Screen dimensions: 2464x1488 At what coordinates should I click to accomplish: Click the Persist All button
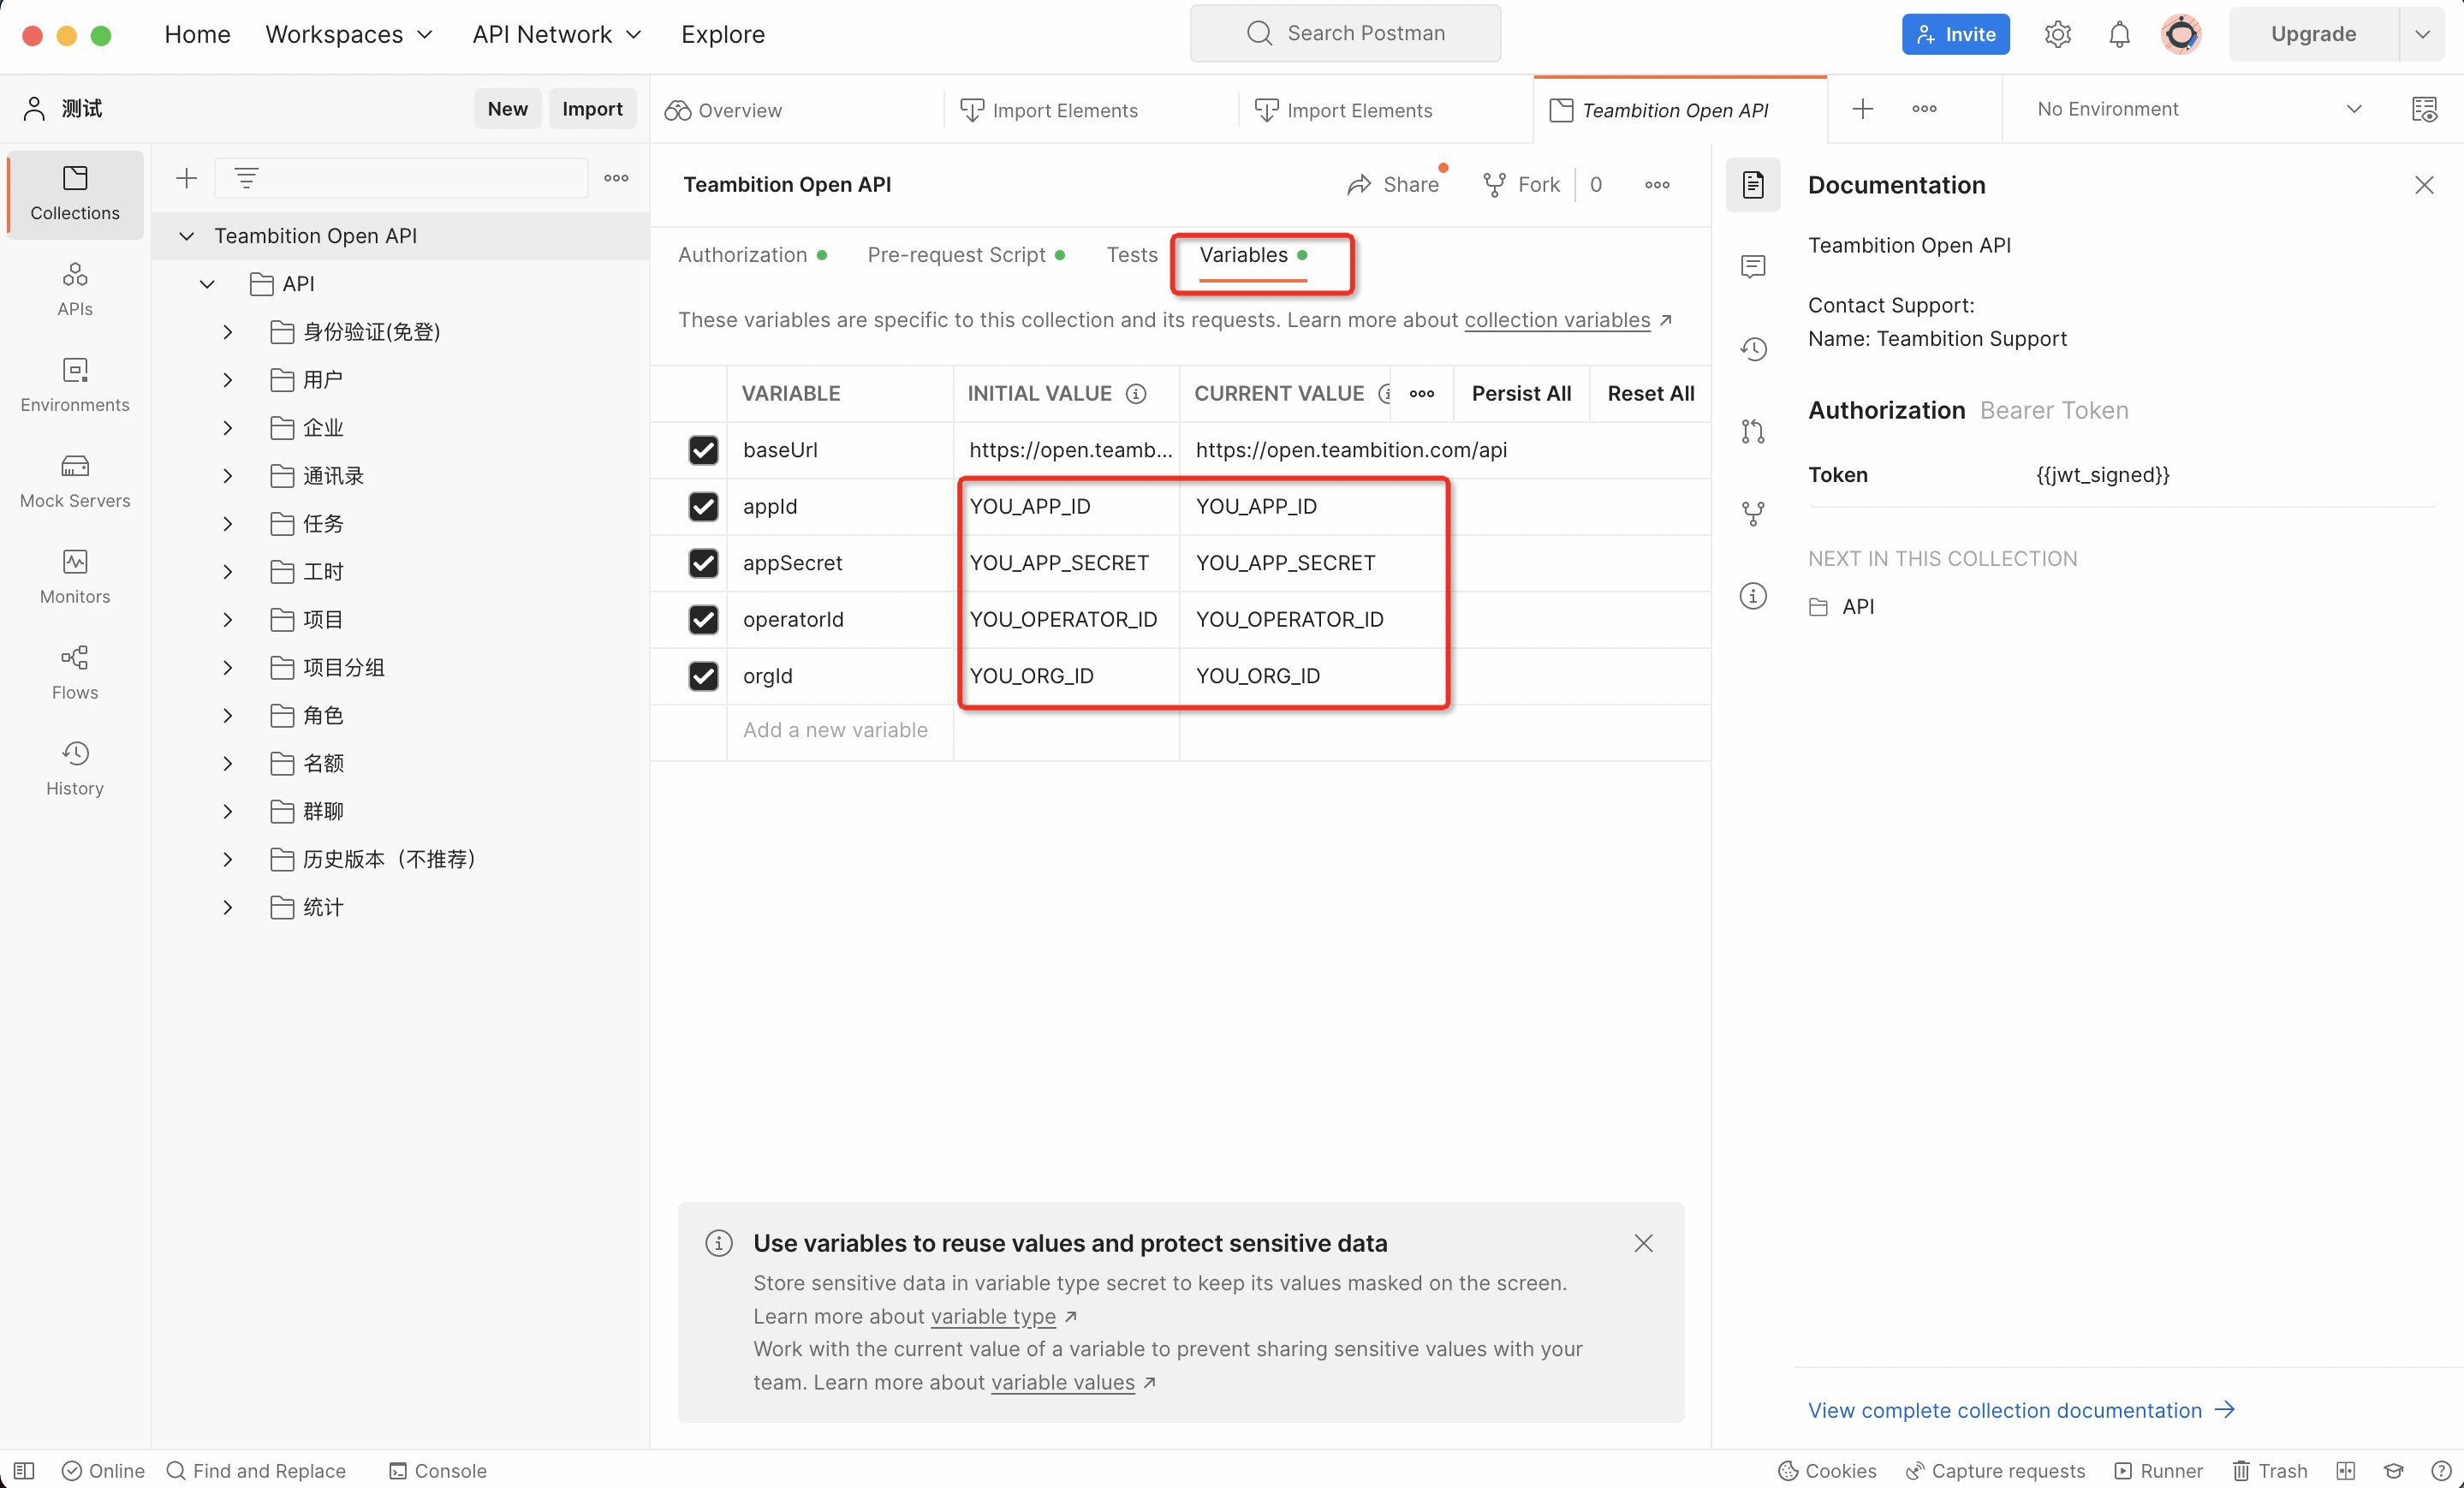(x=1520, y=393)
